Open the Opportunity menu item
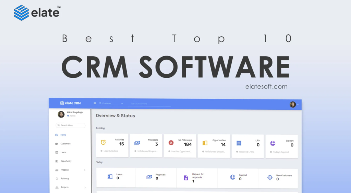 click(66, 161)
